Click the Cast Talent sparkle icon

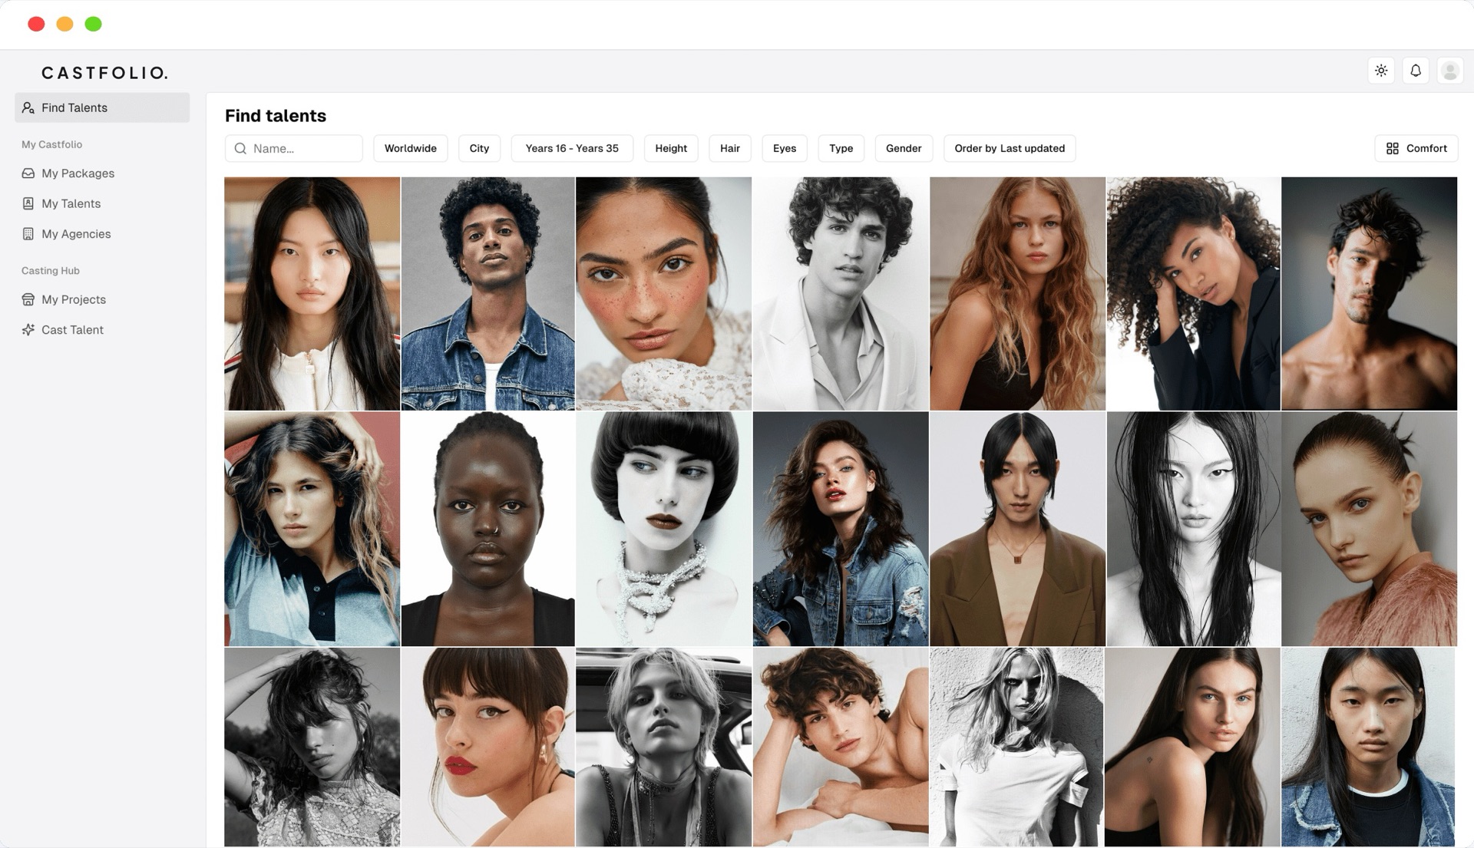pos(28,330)
